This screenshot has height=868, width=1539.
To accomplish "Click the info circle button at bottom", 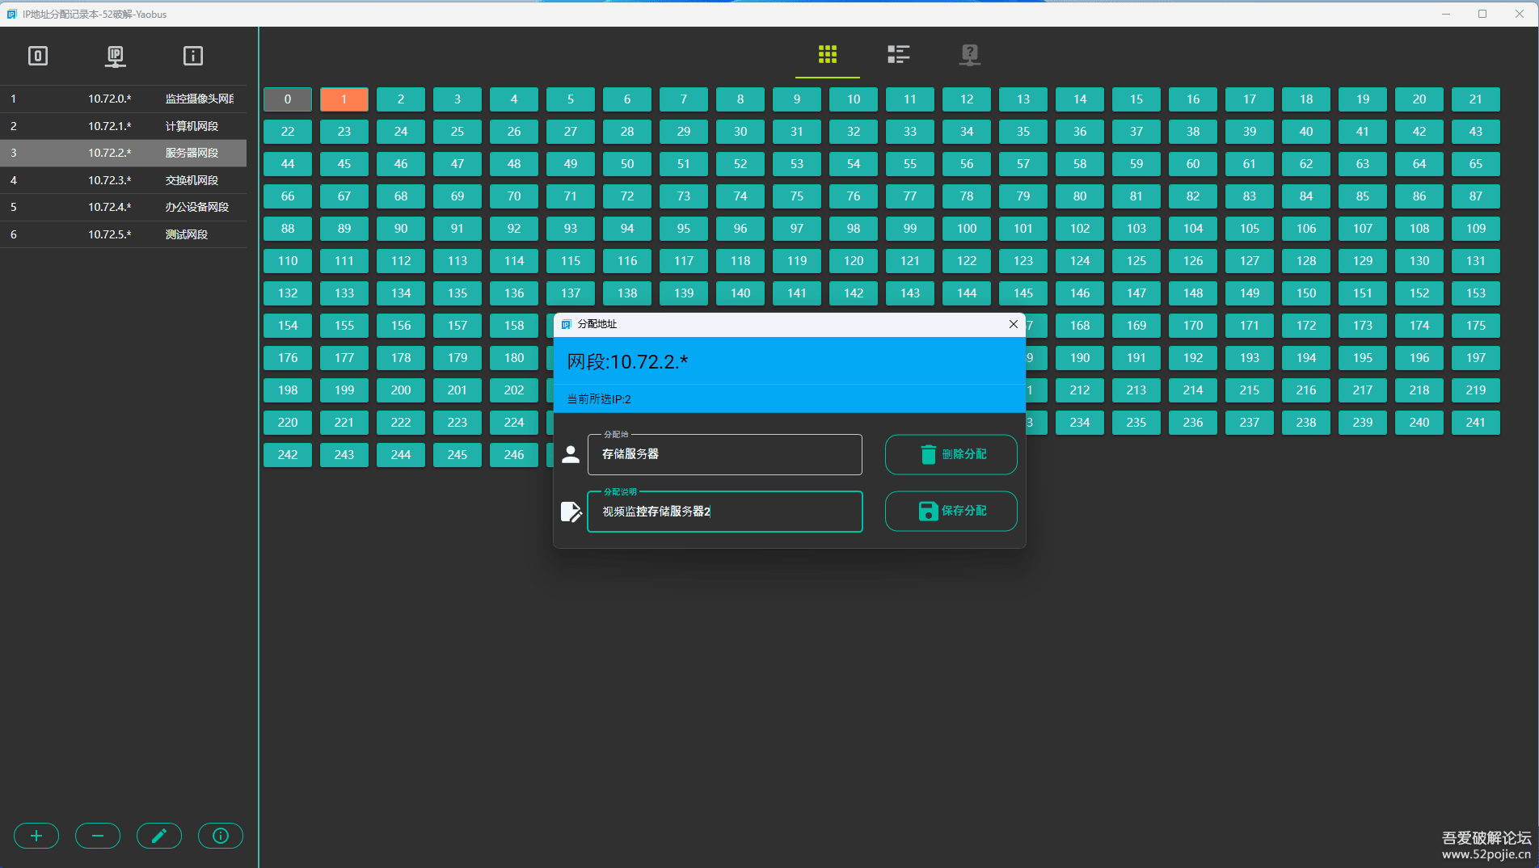I will coord(221,836).
